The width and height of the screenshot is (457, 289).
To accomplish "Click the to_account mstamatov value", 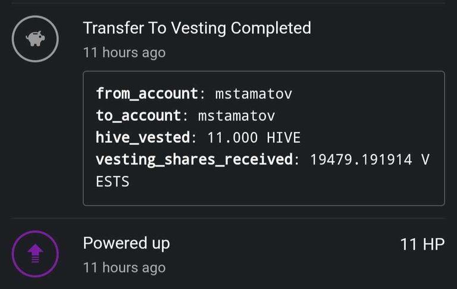I will pos(236,116).
